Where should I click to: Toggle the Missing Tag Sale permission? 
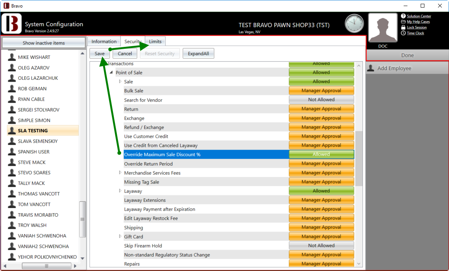coord(321,182)
